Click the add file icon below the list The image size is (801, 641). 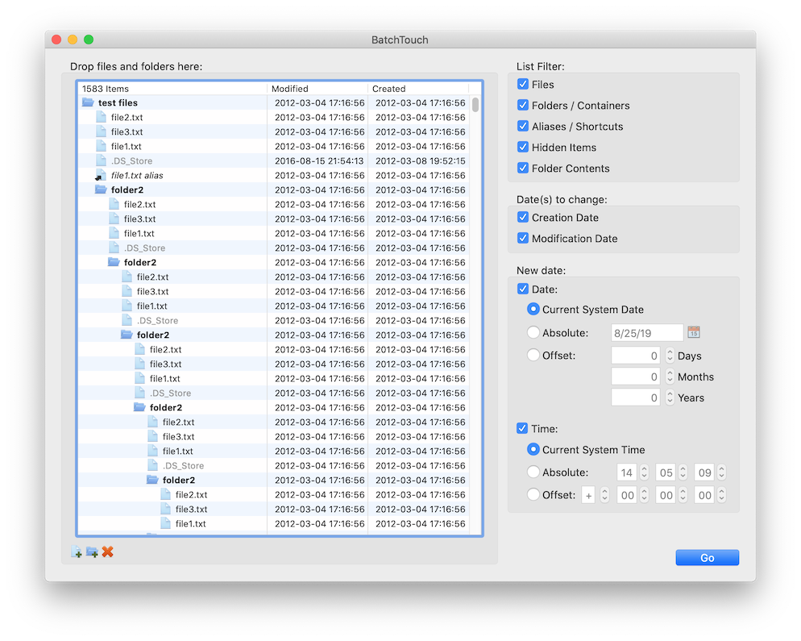pyautogui.click(x=77, y=552)
